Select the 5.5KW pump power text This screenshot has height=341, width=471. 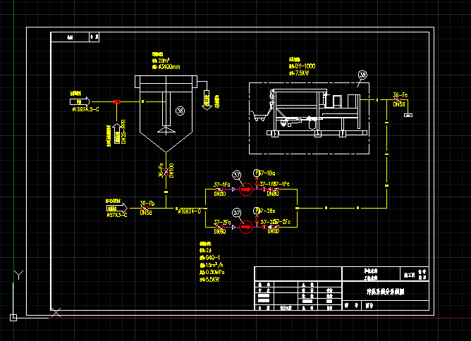[212, 280]
